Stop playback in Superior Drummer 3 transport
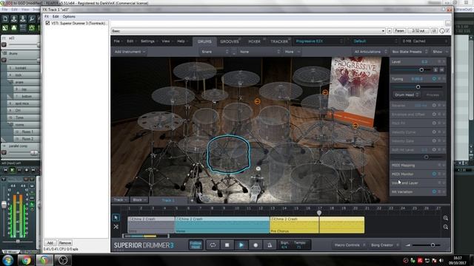Image resolution: width=474 pixels, height=266 pixels. click(227, 245)
